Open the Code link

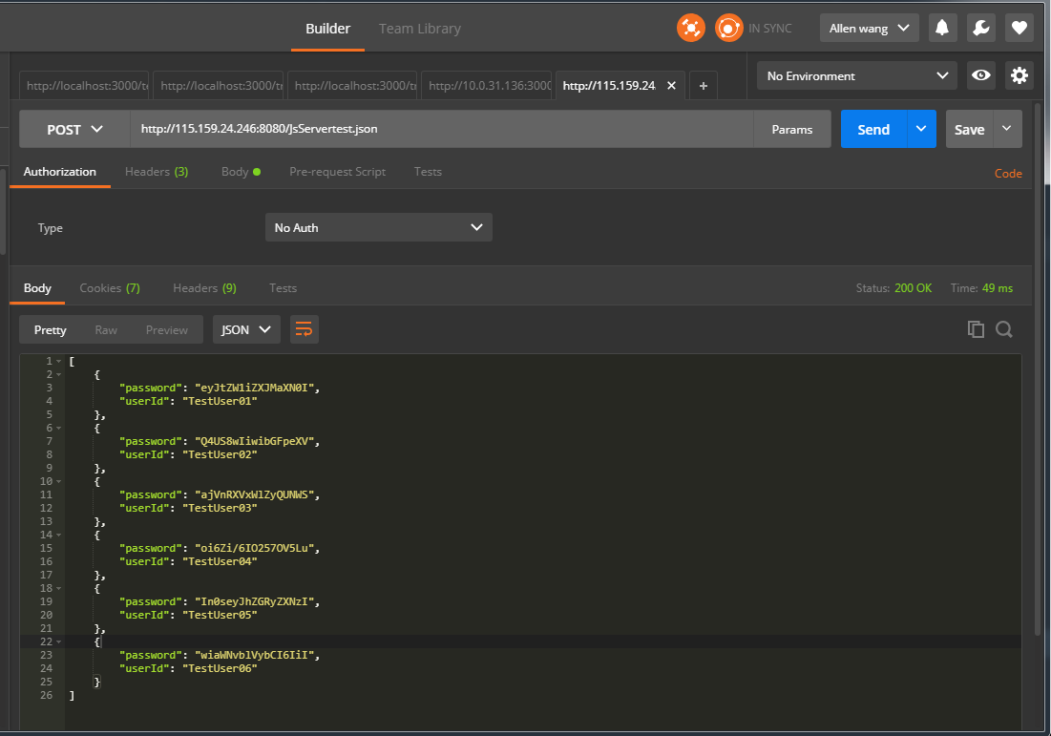tap(1008, 174)
